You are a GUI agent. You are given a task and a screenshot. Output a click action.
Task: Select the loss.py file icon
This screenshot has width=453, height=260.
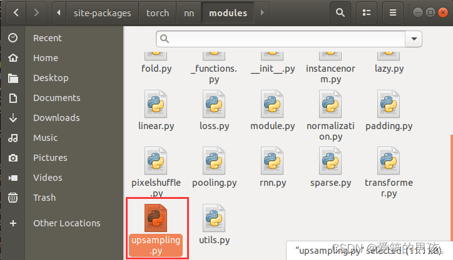(x=214, y=104)
